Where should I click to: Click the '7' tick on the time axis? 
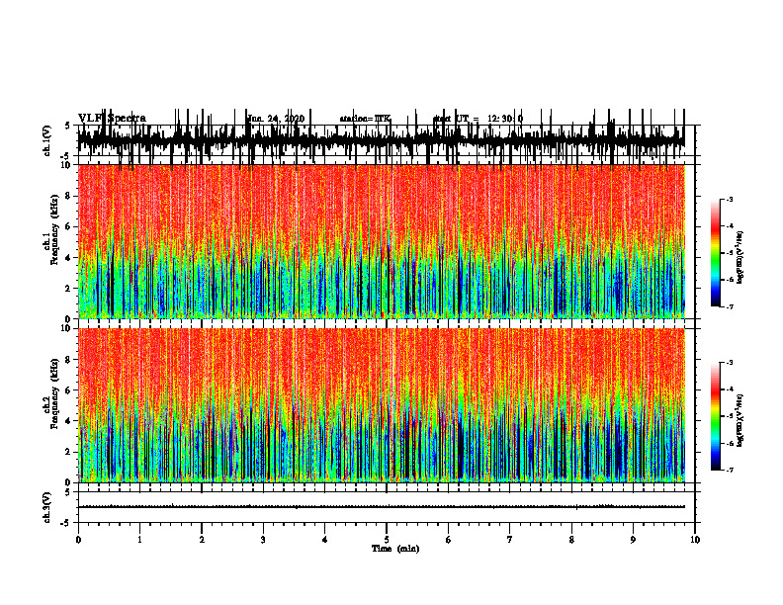pos(510,540)
